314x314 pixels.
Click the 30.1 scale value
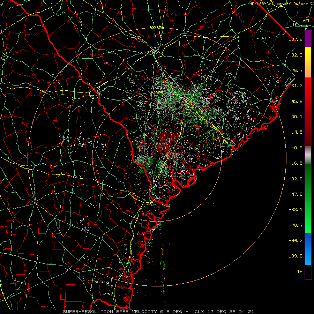[297, 117]
